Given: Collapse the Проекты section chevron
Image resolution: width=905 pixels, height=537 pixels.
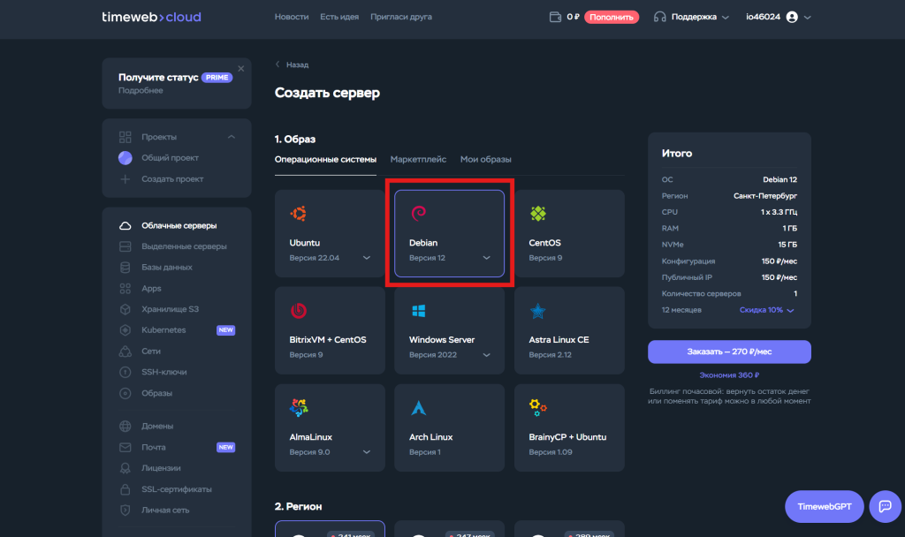Looking at the screenshot, I should [x=232, y=137].
